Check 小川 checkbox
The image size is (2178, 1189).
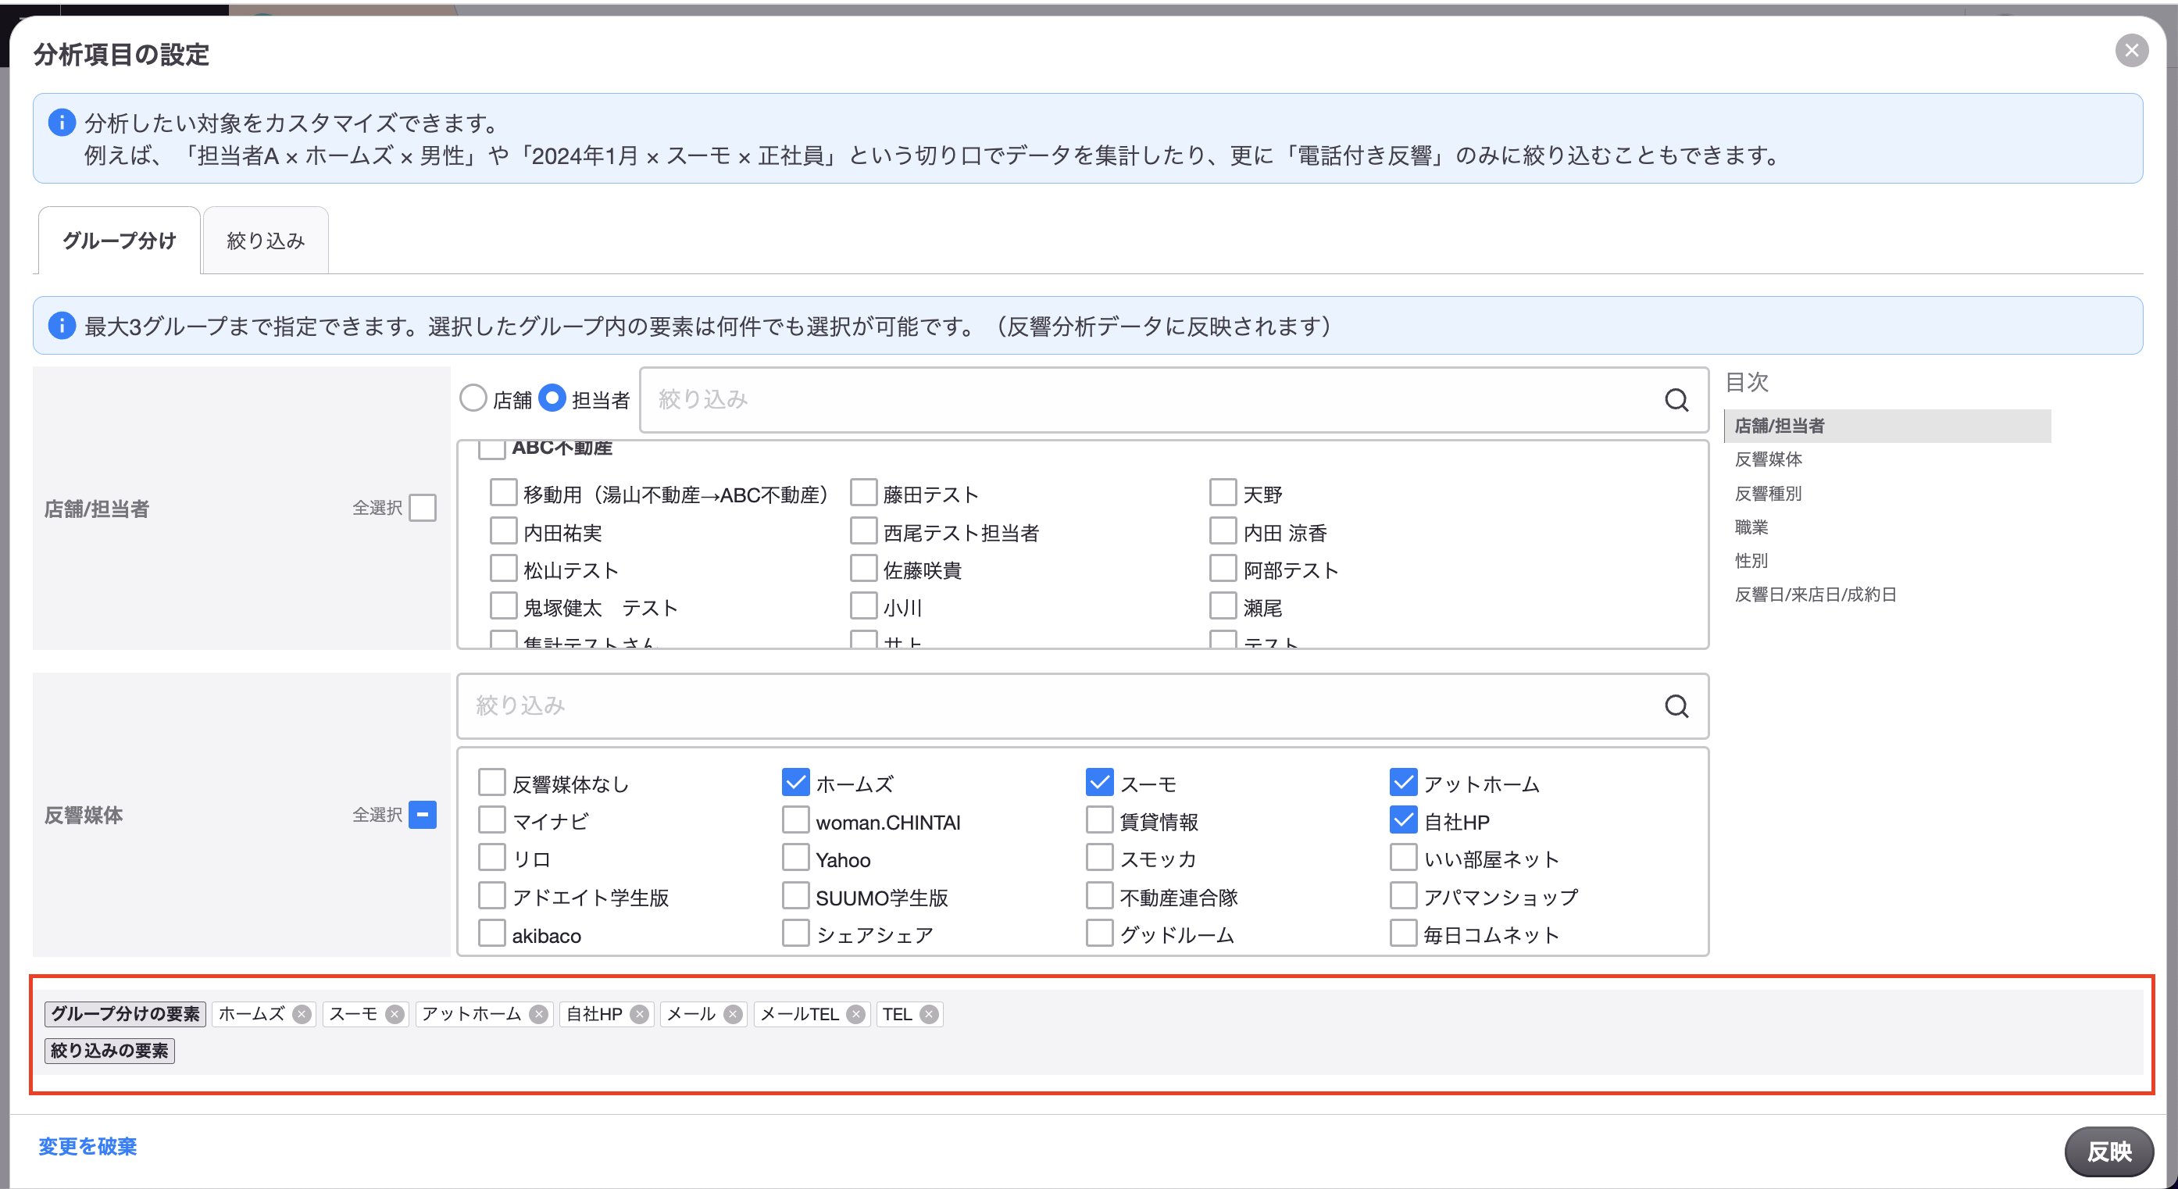[x=863, y=606]
